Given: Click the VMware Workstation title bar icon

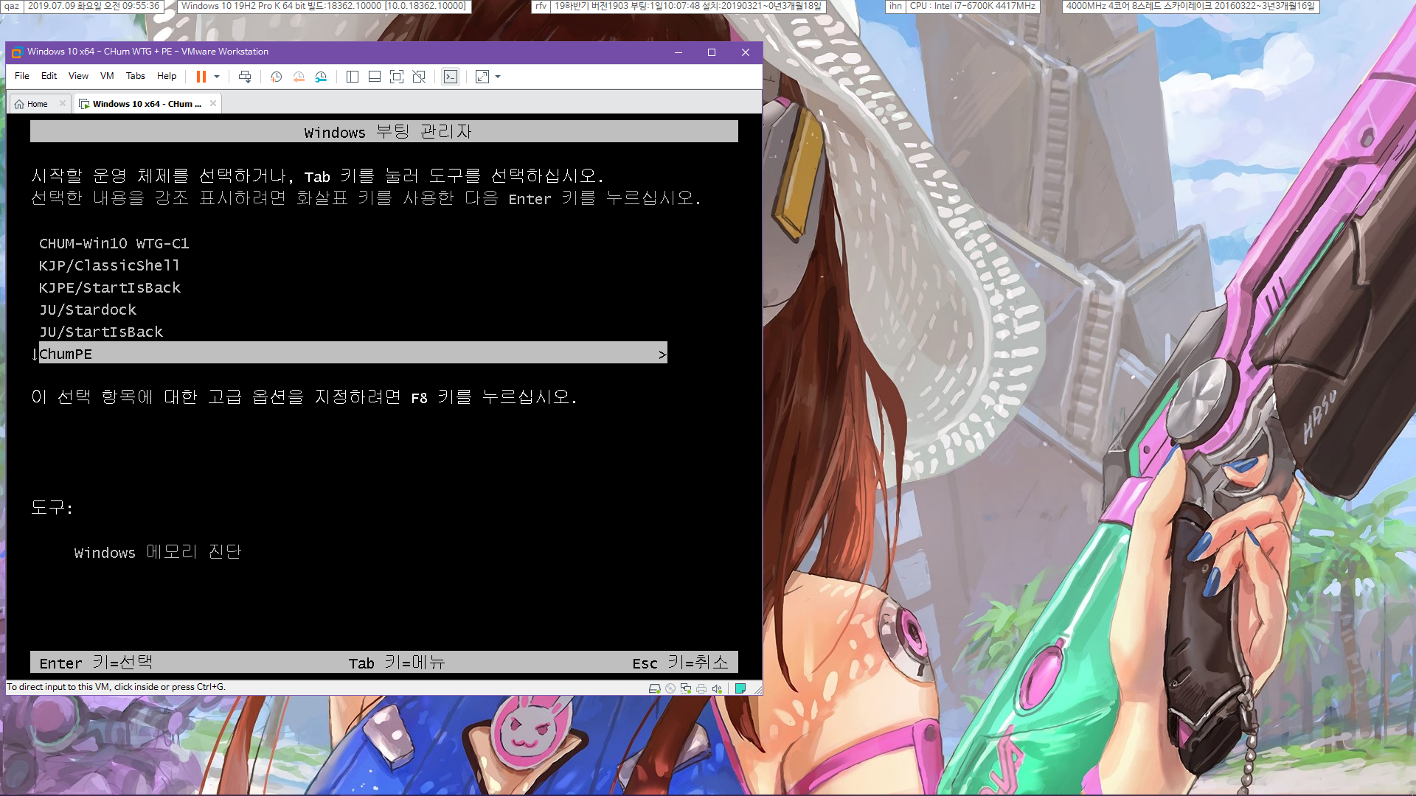Looking at the screenshot, I should [x=17, y=52].
